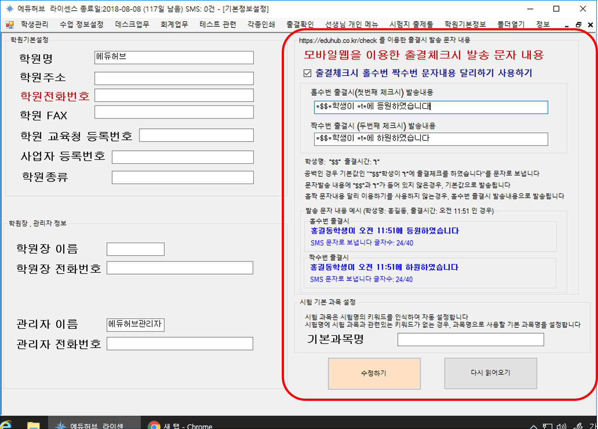Click the 사업자 등록번호 input field
The height and width of the screenshot is (429, 598).
(183, 157)
